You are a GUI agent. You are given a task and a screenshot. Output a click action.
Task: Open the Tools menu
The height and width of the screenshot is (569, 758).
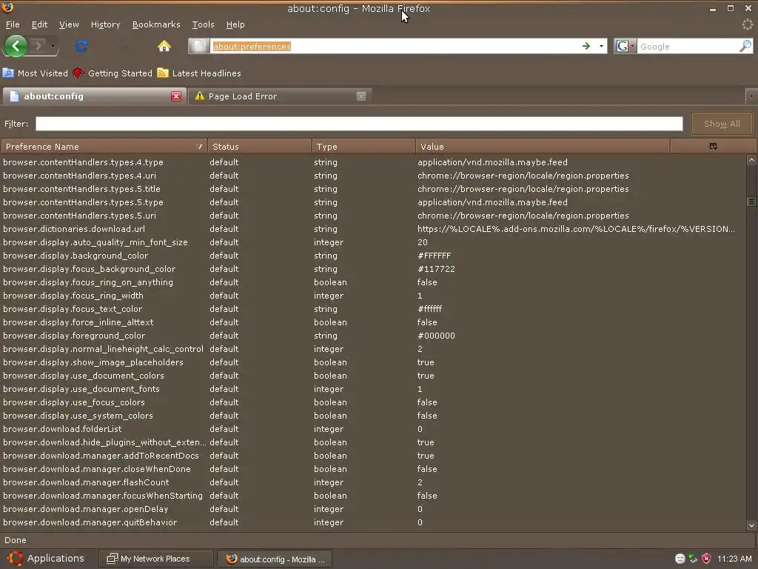(x=203, y=24)
